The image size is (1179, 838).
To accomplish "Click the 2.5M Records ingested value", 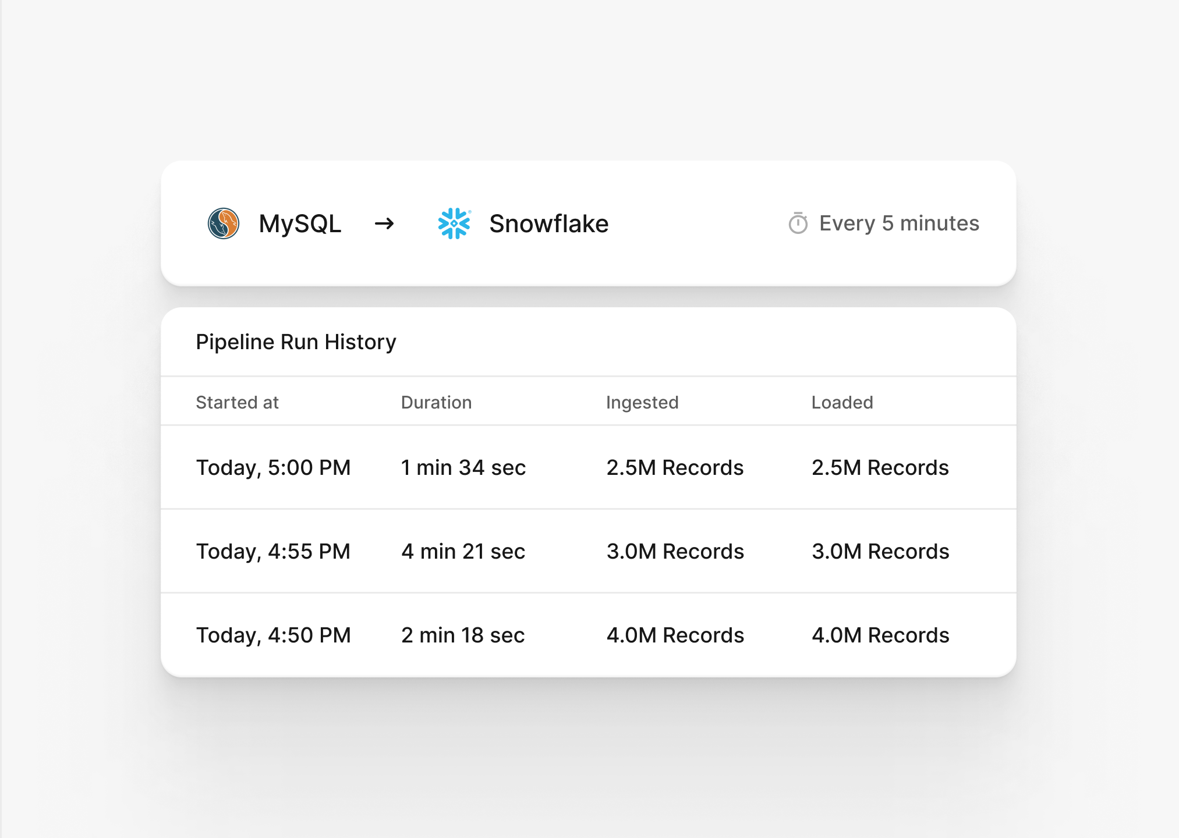I will [675, 468].
